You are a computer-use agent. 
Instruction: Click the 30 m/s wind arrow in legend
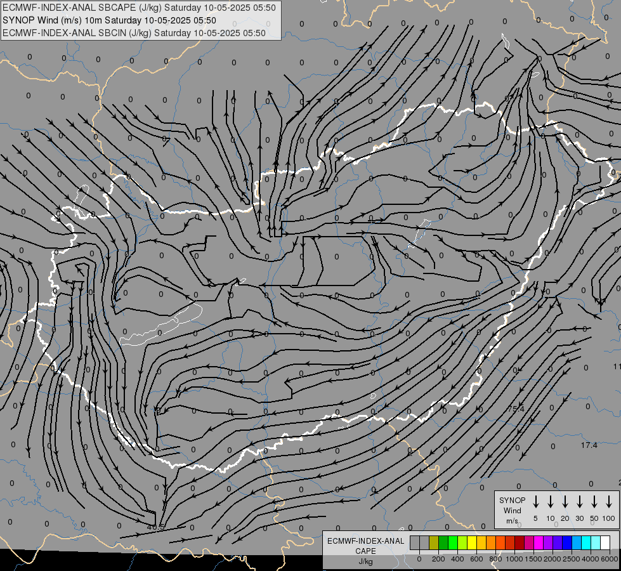tap(579, 502)
